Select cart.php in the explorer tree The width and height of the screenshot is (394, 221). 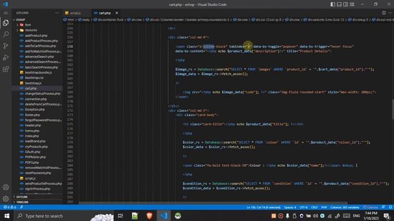[31, 88]
